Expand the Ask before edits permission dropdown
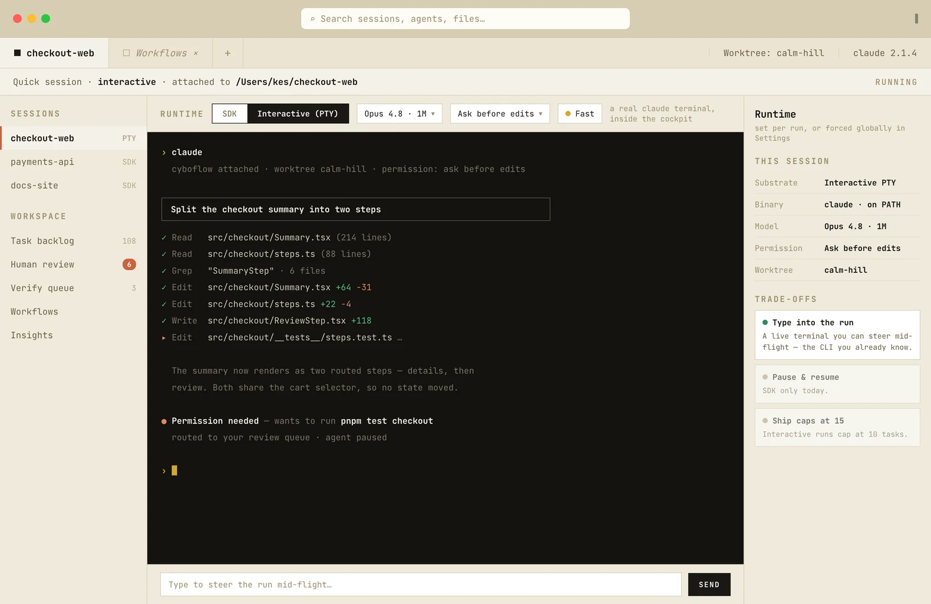Image resolution: width=931 pixels, height=604 pixels. 500,114
